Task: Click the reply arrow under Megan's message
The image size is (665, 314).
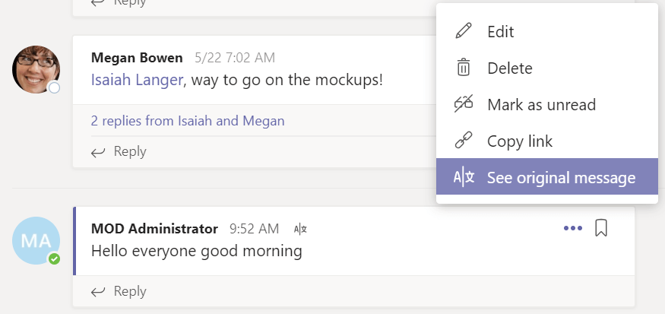Action: click(x=98, y=152)
